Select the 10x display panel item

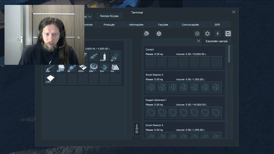point(115,68)
